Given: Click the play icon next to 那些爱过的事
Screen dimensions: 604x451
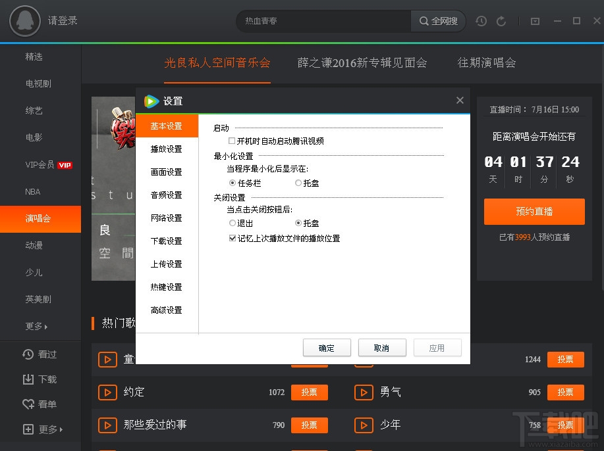Looking at the screenshot, I should 107,425.
